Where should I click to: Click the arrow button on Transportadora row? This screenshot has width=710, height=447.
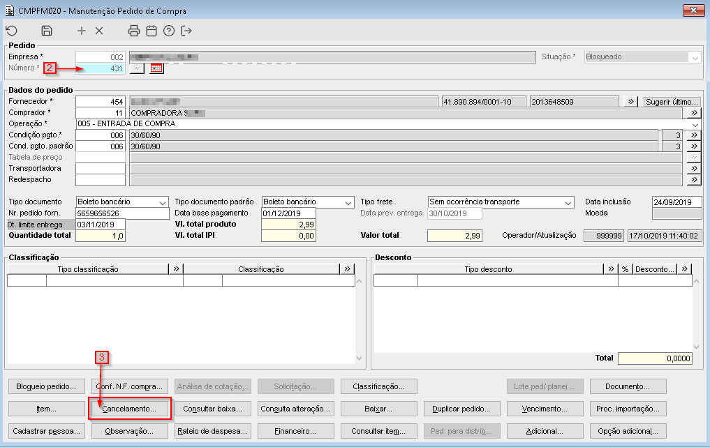click(694, 168)
